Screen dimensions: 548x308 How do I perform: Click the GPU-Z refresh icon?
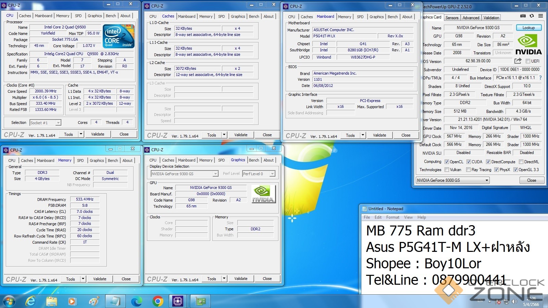point(532,16)
